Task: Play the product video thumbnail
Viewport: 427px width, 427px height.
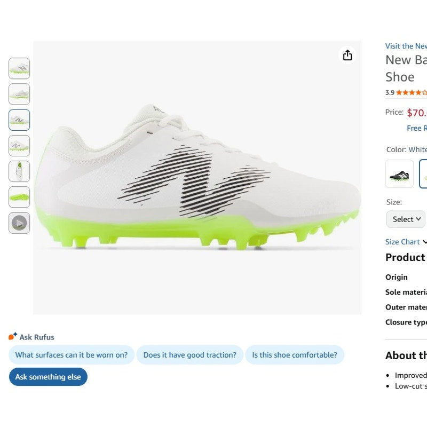Action: (19, 223)
